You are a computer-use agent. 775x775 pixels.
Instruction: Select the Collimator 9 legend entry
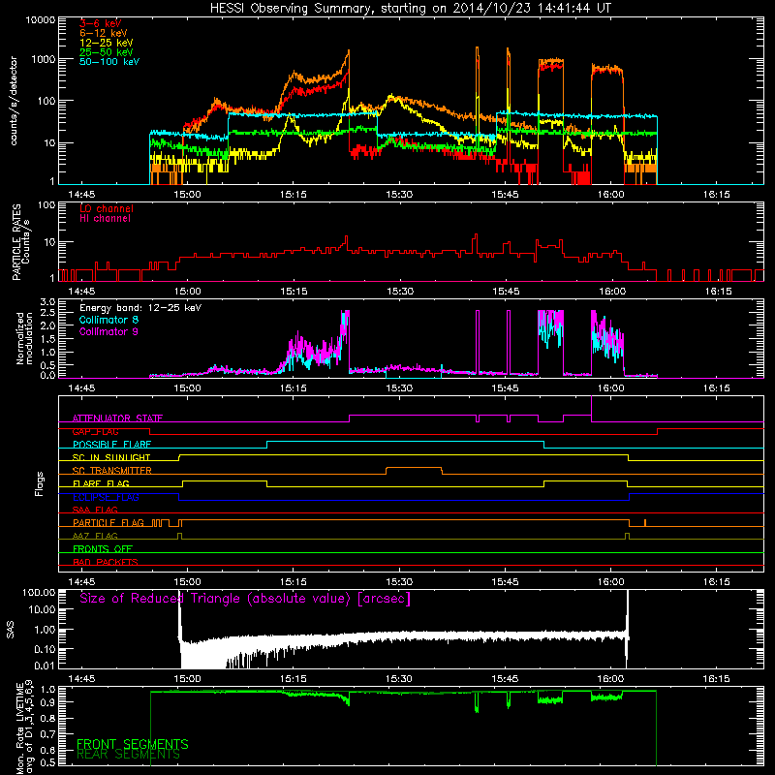pos(108,331)
